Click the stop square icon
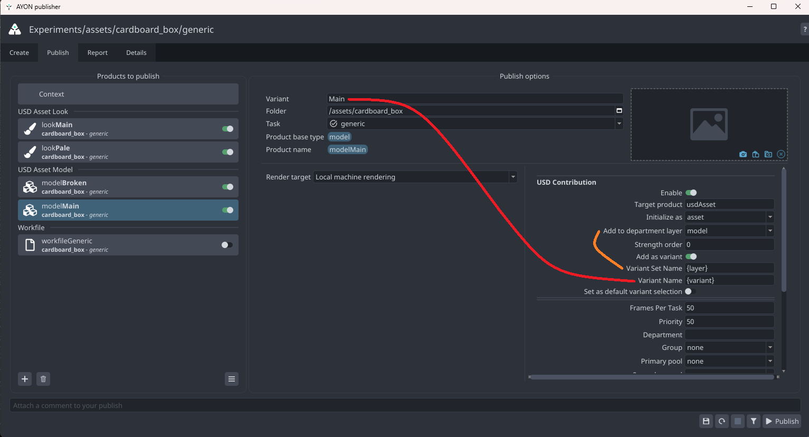This screenshot has height=437, width=809. 738,421
